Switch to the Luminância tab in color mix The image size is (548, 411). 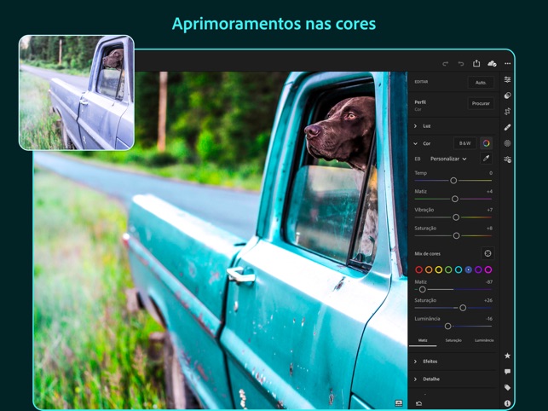pyautogui.click(x=484, y=340)
